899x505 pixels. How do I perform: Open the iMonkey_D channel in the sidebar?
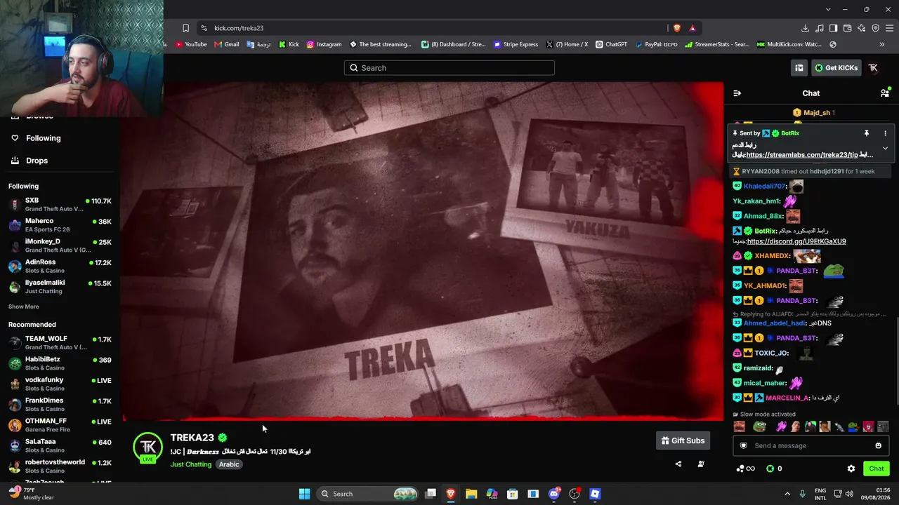pos(60,245)
